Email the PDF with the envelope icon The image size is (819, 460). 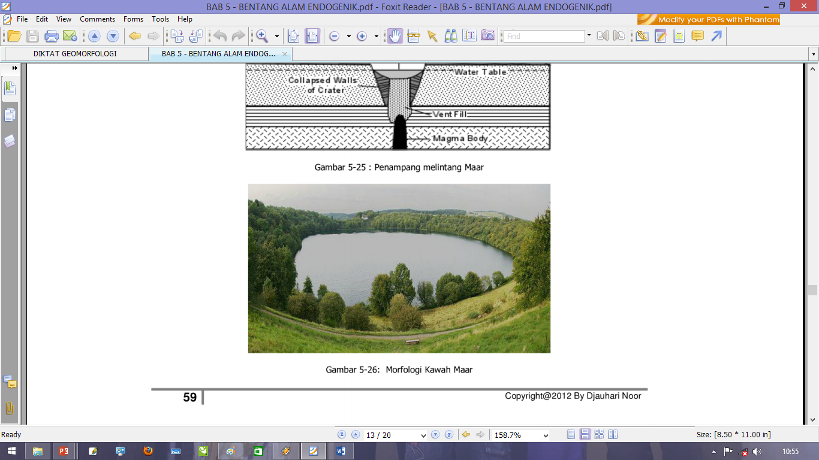[x=70, y=36]
